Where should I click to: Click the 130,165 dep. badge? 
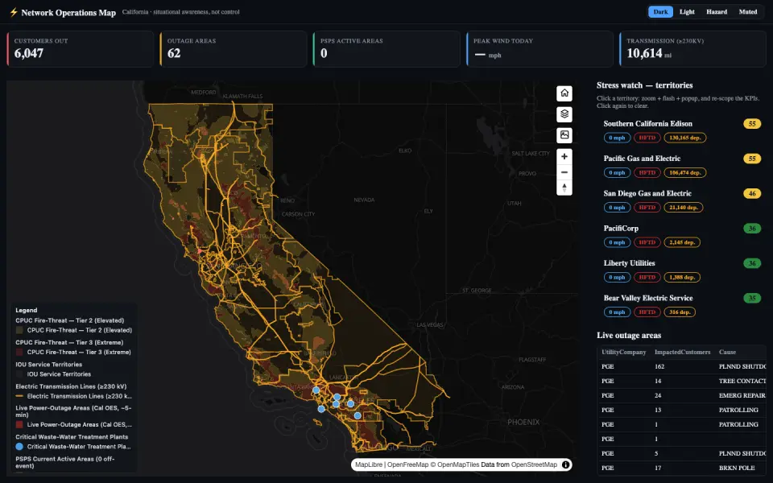point(684,138)
